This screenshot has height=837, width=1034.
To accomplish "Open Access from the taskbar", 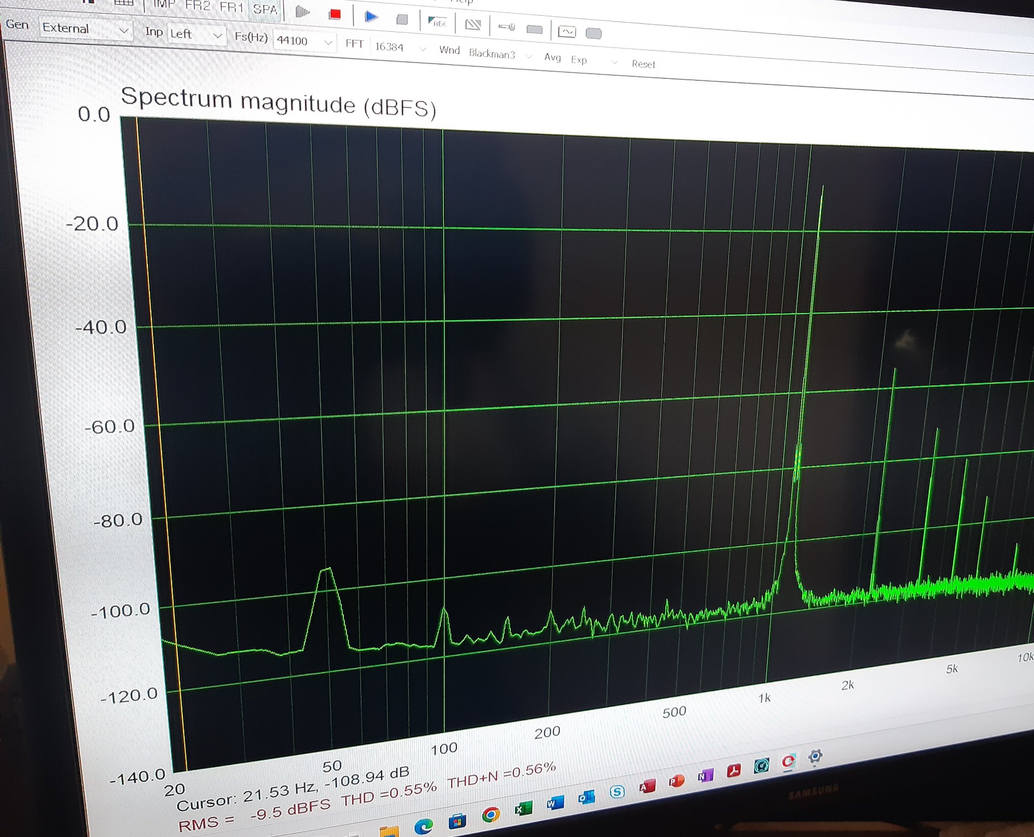I will click(647, 787).
